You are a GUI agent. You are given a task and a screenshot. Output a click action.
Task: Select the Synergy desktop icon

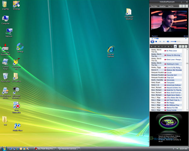pos(20,48)
